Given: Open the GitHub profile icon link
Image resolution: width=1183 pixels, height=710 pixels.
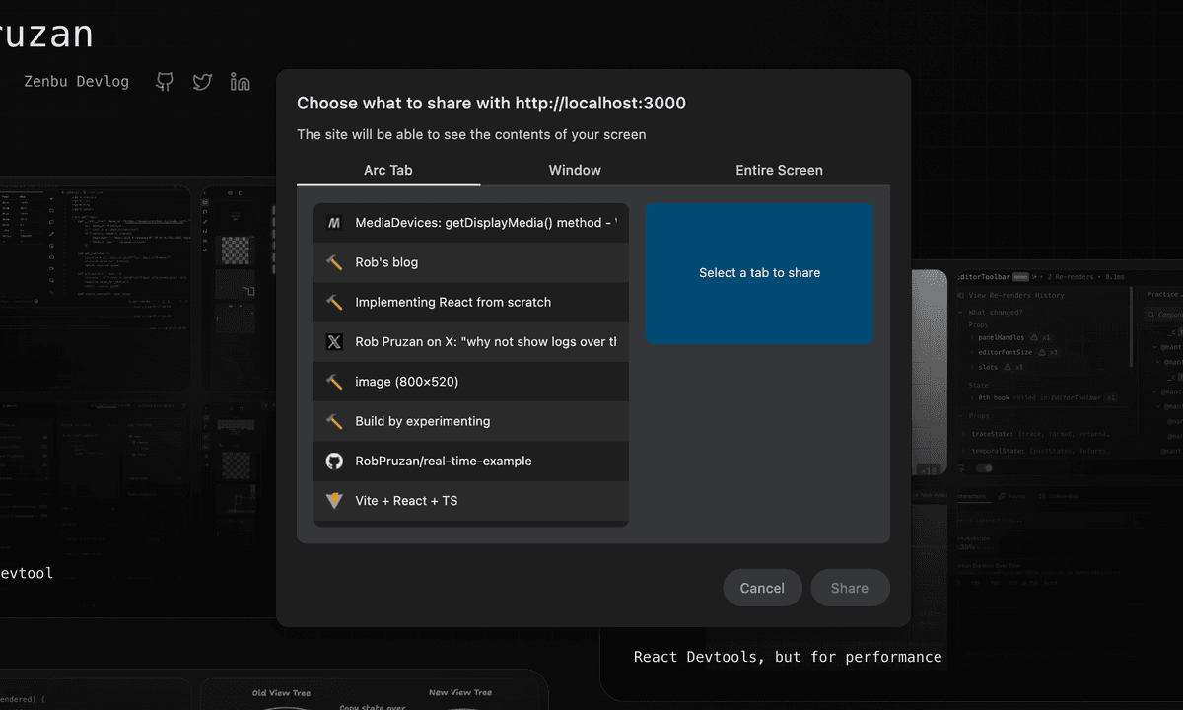Looking at the screenshot, I should (x=165, y=82).
